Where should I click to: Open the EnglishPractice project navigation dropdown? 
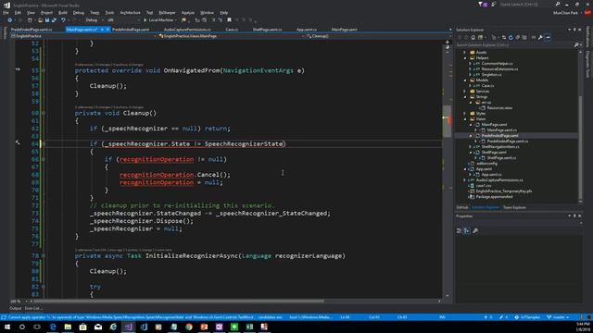(x=83, y=36)
